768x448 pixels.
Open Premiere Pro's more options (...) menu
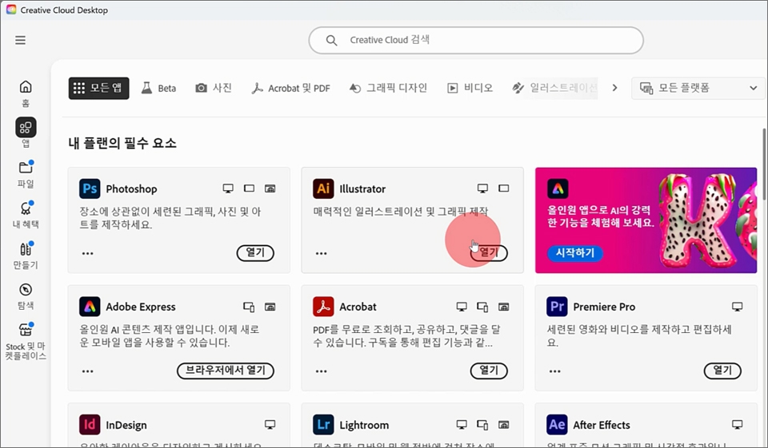pos(555,371)
